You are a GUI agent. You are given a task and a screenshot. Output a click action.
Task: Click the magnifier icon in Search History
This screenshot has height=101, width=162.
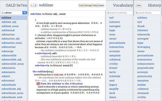pos(137,13)
